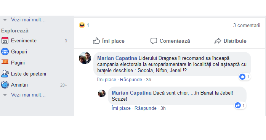This screenshot has width=266, height=140.
Task: Click the like count on the Jebel reply
Action: click(x=240, y=105)
